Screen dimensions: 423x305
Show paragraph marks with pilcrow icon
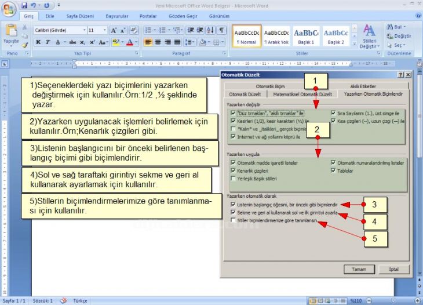coord(221,30)
